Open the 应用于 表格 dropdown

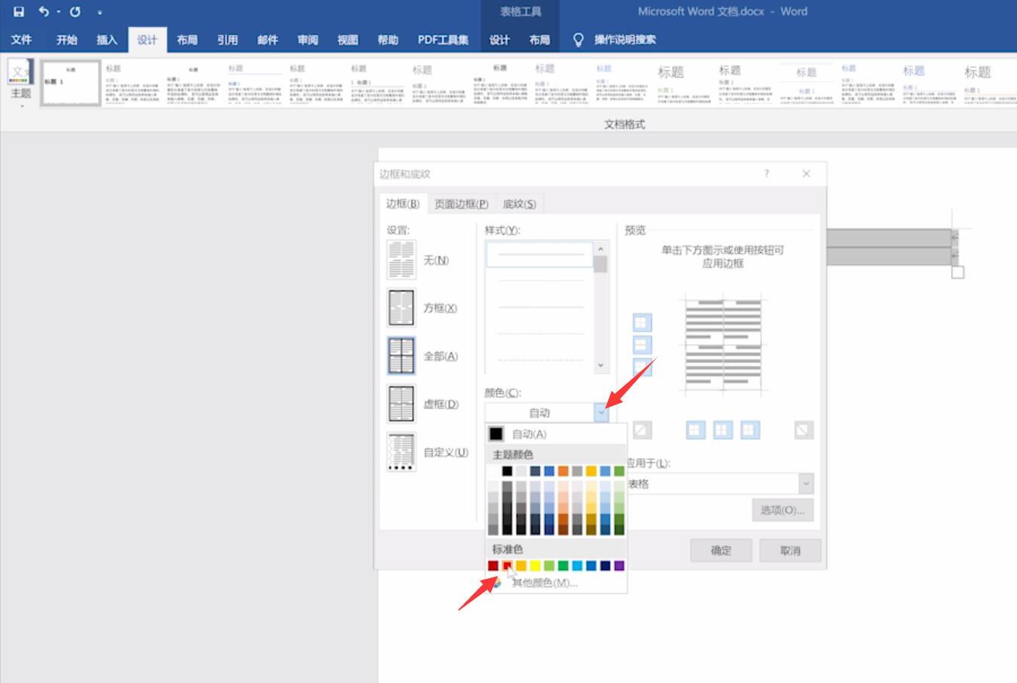pyautogui.click(x=806, y=483)
